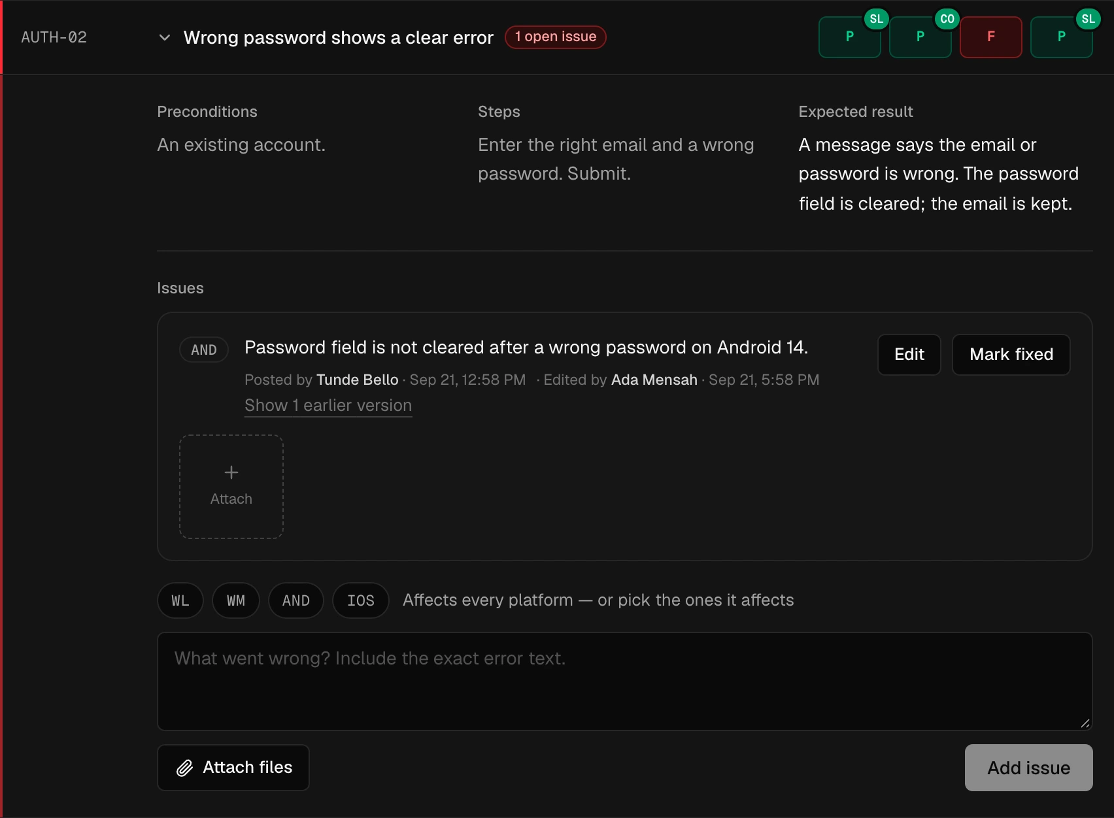Click the "Expected result" heading

click(x=856, y=112)
